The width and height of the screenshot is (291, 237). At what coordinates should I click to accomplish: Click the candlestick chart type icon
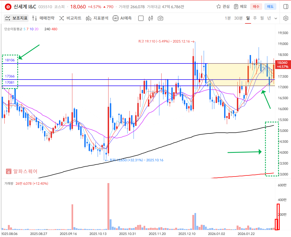(x=151, y=18)
